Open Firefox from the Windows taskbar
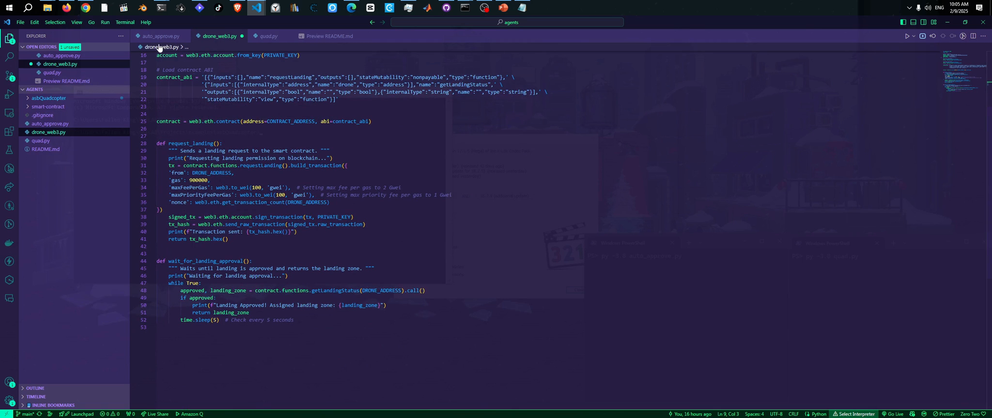The width and height of the screenshot is (992, 418). 66,8
